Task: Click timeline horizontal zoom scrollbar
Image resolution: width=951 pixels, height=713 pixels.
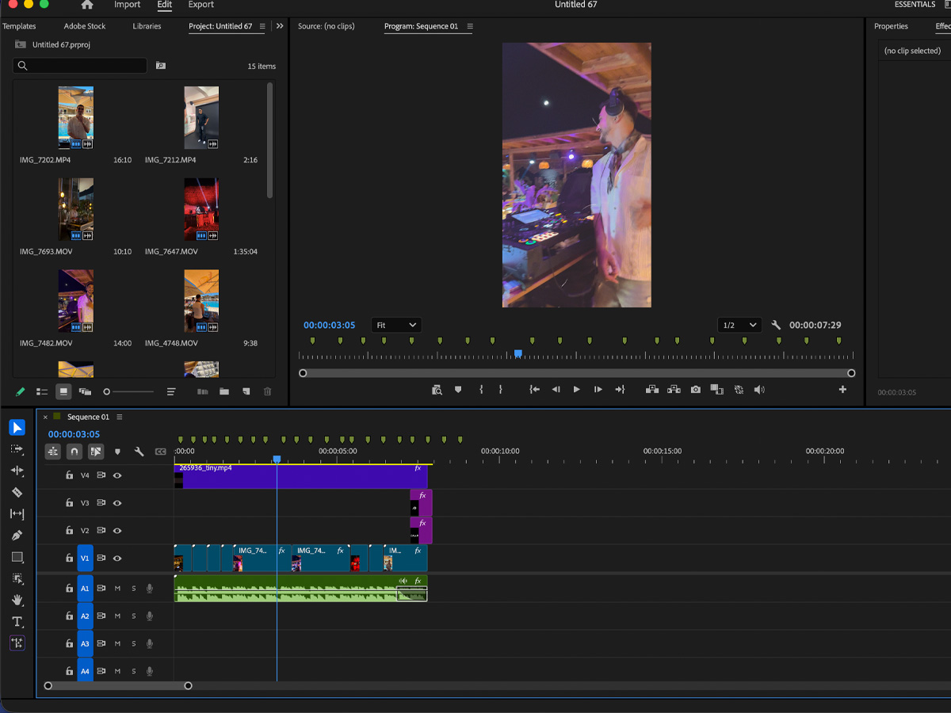Action: pyautogui.click(x=118, y=686)
